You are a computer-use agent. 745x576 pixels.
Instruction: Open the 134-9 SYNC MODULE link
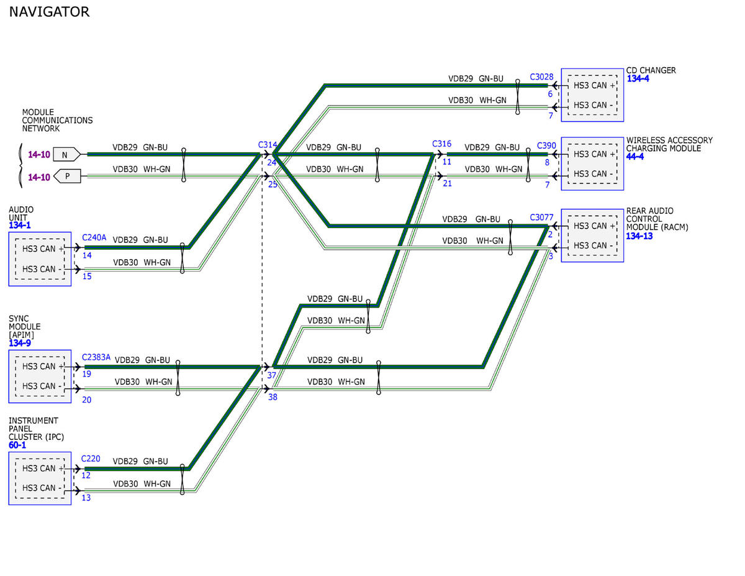coord(19,342)
